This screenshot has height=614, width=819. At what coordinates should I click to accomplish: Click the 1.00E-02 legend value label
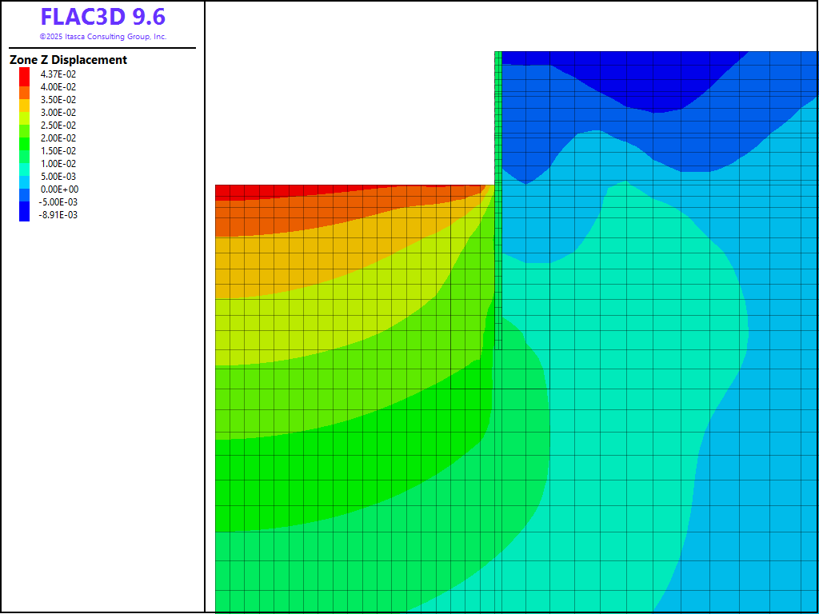pos(58,163)
